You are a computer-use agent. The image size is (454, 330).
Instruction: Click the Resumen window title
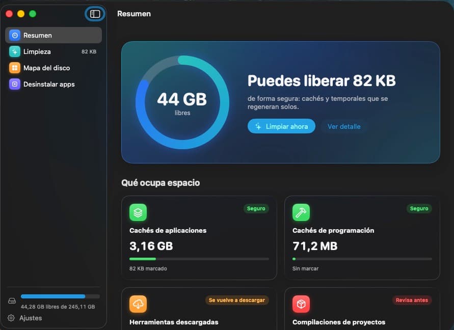click(x=134, y=14)
